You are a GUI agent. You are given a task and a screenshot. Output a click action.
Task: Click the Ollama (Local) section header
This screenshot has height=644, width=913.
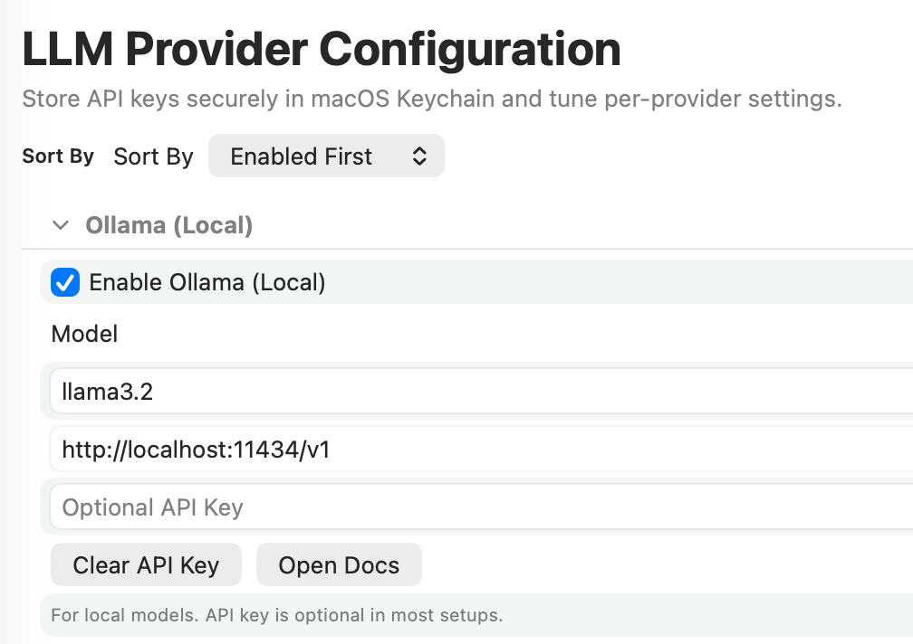[168, 225]
